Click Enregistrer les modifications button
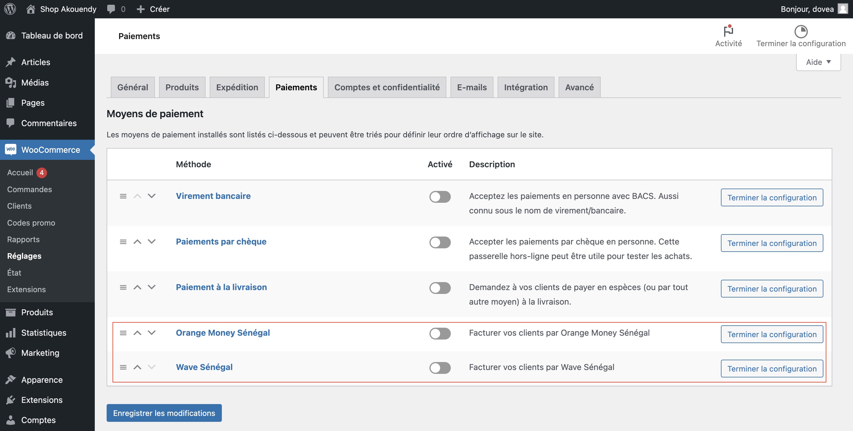Image resolution: width=853 pixels, height=431 pixels. 164,413
